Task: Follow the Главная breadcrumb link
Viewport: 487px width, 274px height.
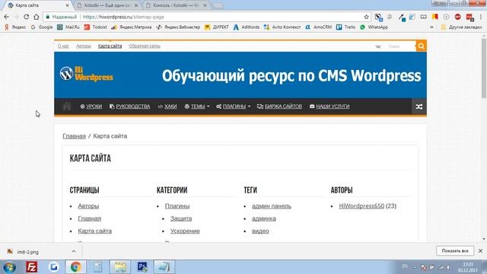Action: [x=75, y=136]
